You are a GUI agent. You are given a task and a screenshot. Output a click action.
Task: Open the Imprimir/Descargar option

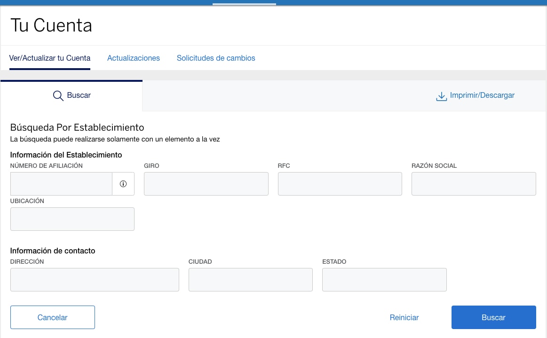(x=482, y=95)
